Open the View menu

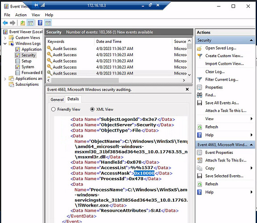[36, 15]
